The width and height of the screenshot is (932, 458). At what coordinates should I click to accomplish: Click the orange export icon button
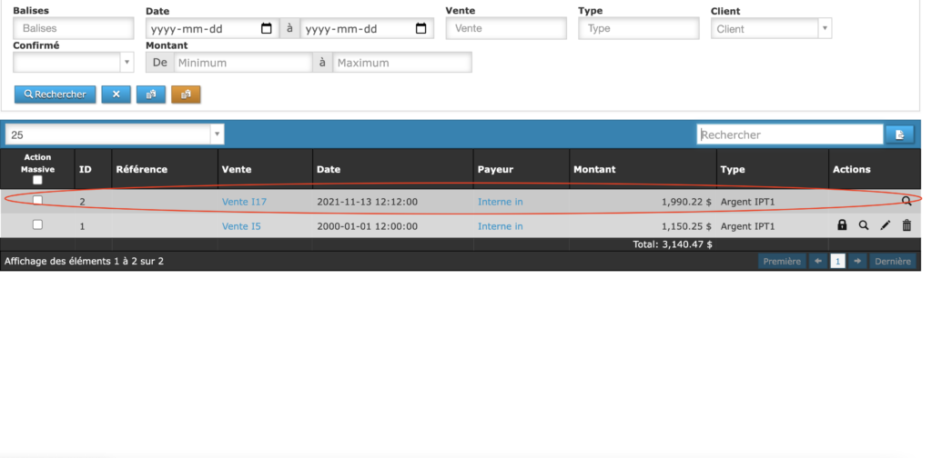(x=186, y=95)
